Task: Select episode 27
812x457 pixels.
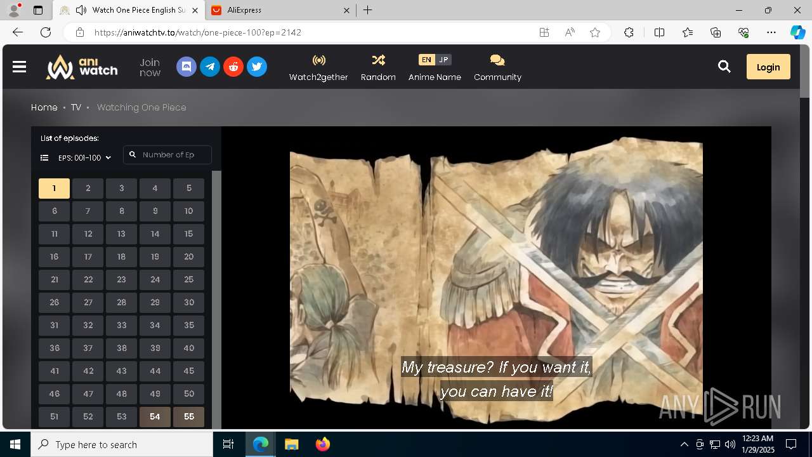Action: (x=88, y=302)
